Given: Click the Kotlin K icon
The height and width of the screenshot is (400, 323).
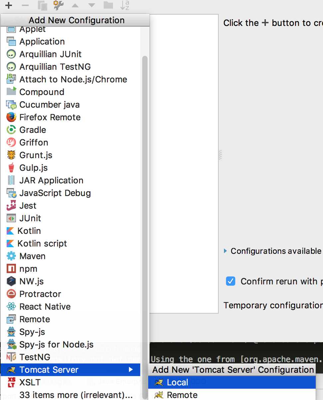Looking at the screenshot, I should [x=10, y=231].
